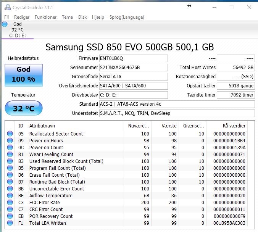Click the CrystalDiskInfo app icon in title bar
258x232 pixels.
8,7
